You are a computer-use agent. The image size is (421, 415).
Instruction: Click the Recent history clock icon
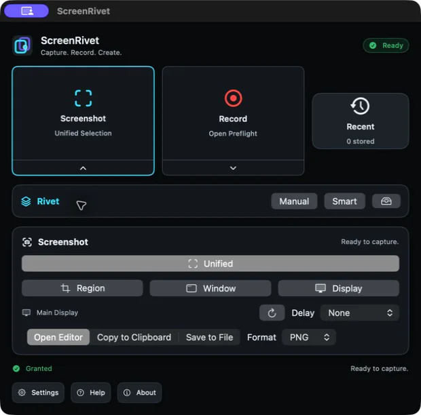coord(361,106)
